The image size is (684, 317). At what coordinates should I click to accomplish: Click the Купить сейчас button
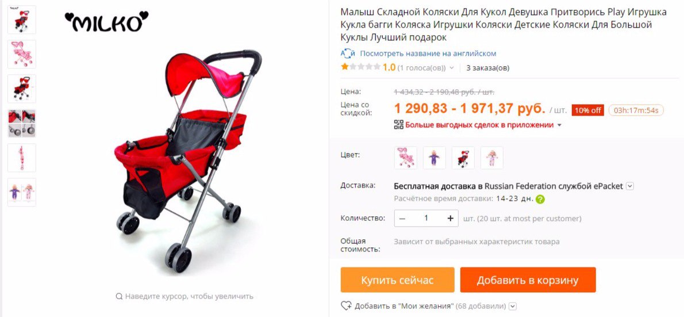click(x=397, y=280)
